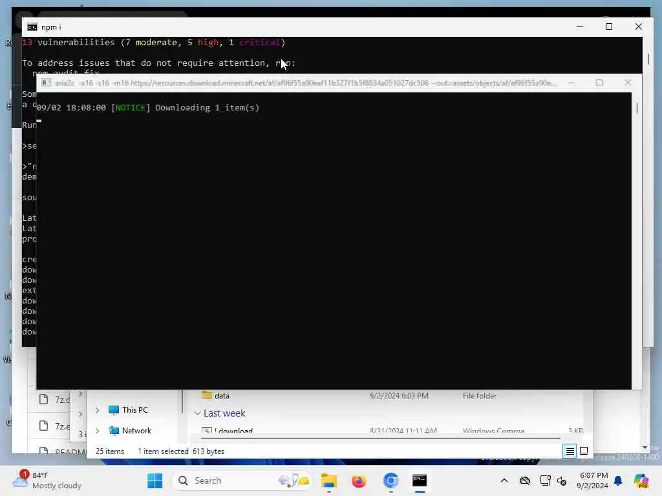Minimize the npm i window
662x496 pixels.
pos(580,26)
